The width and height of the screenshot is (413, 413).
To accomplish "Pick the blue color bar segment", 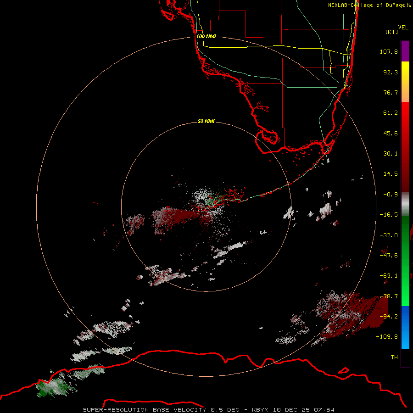I will [405, 327].
